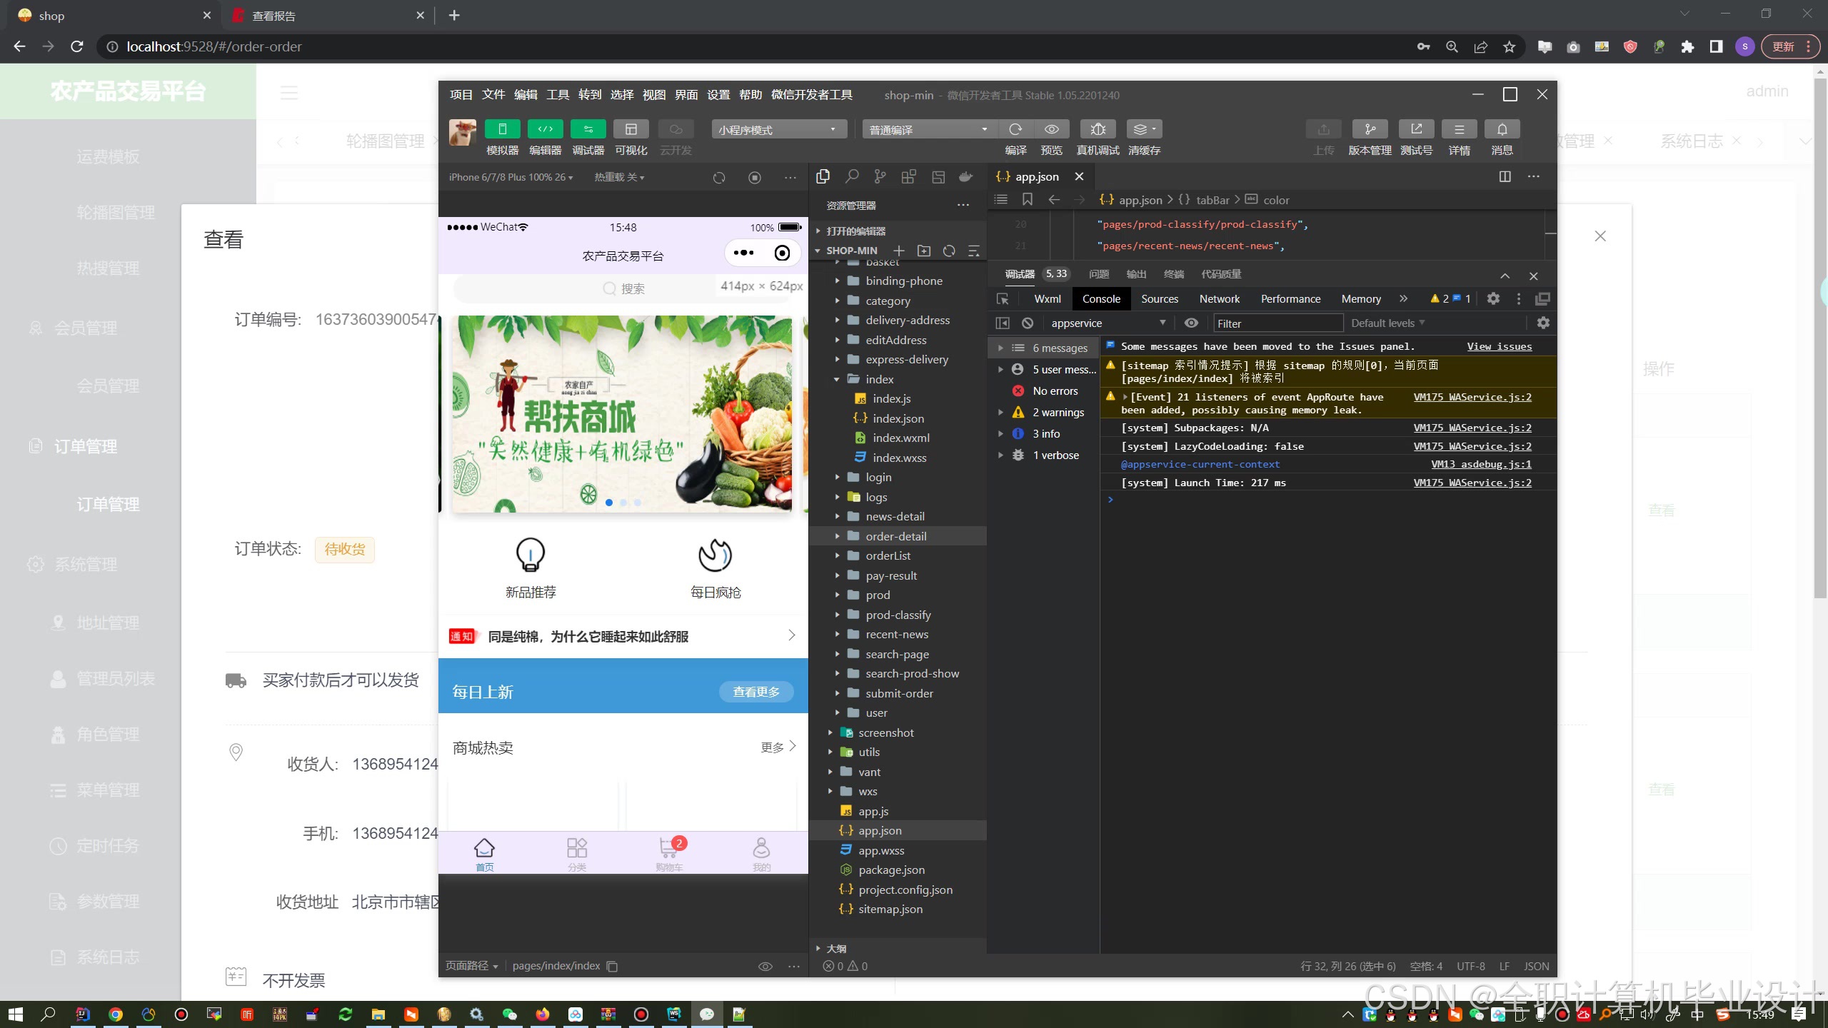Click the console Filter input field

(x=1277, y=323)
